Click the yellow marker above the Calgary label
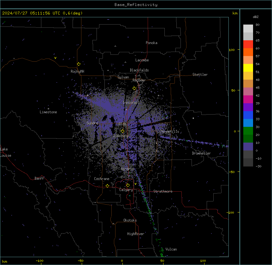272x265 pixels. click(128, 185)
